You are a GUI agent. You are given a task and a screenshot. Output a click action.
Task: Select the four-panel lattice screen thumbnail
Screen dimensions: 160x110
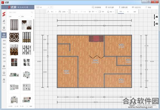tap(14, 25)
